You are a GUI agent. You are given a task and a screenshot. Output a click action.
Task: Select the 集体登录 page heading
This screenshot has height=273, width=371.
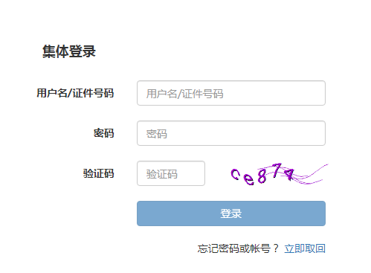pos(69,51)
